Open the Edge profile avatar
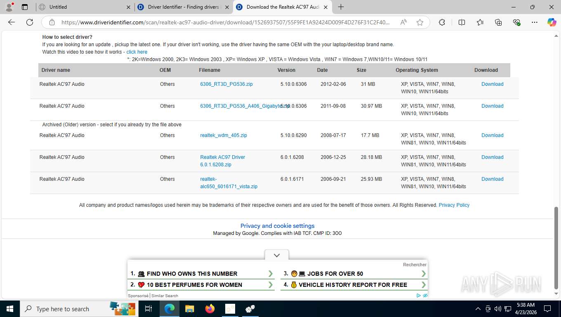 point(9,7)
